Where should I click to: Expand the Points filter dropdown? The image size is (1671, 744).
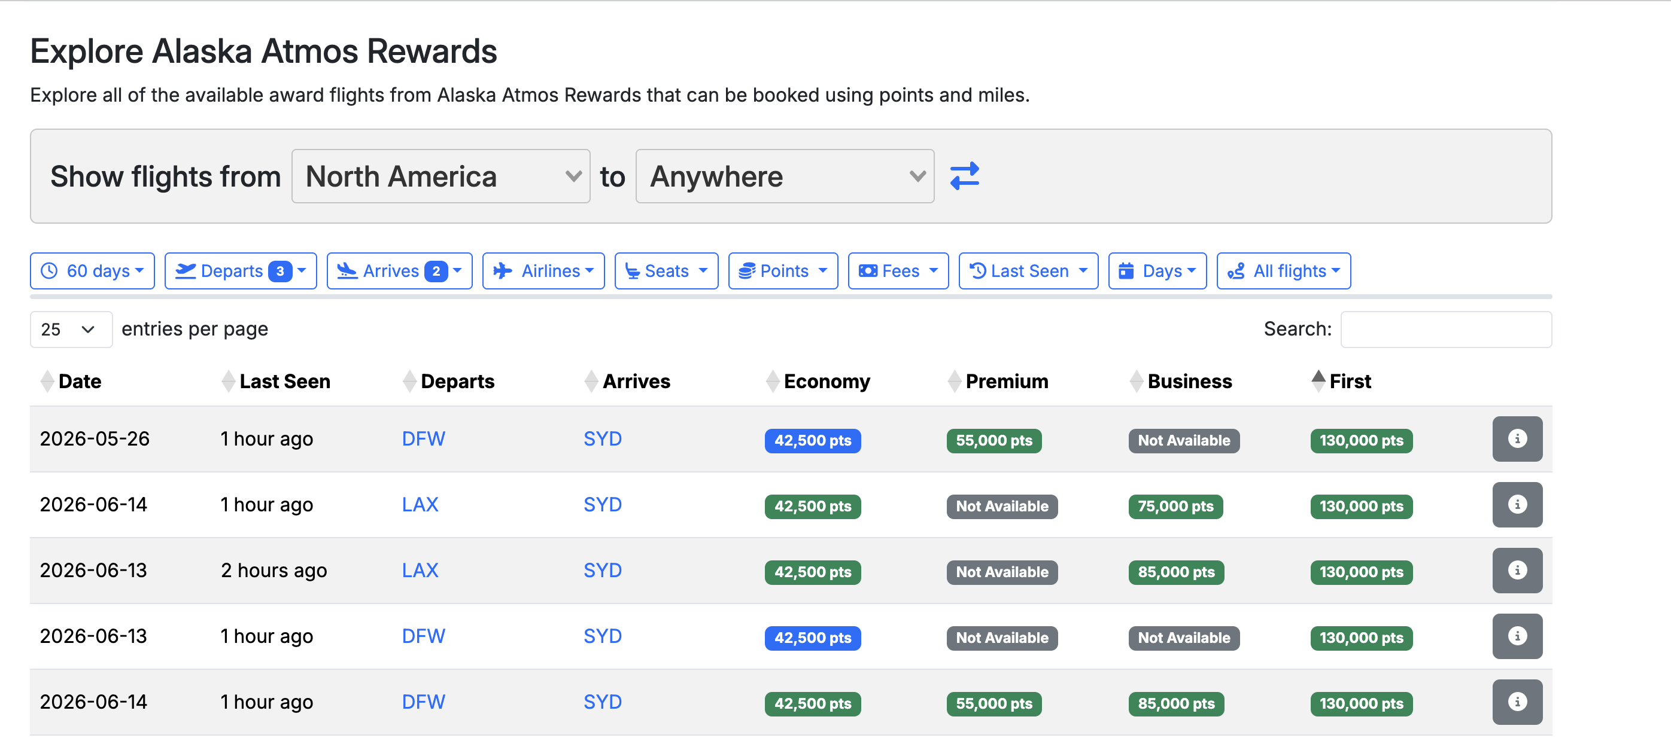(x=783, y=271)
